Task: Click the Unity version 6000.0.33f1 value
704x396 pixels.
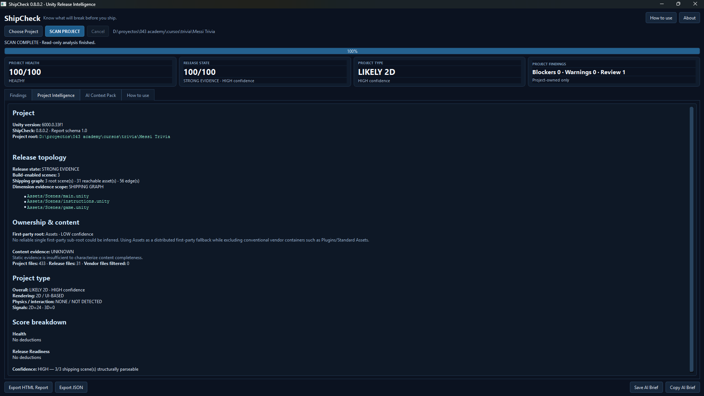Action: 52,125
